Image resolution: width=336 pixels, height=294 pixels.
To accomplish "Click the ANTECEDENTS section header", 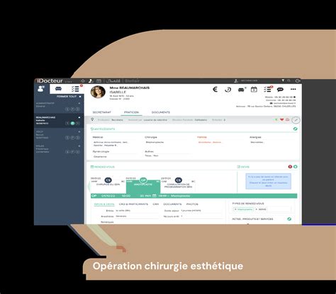I will (x=103, y=129).
